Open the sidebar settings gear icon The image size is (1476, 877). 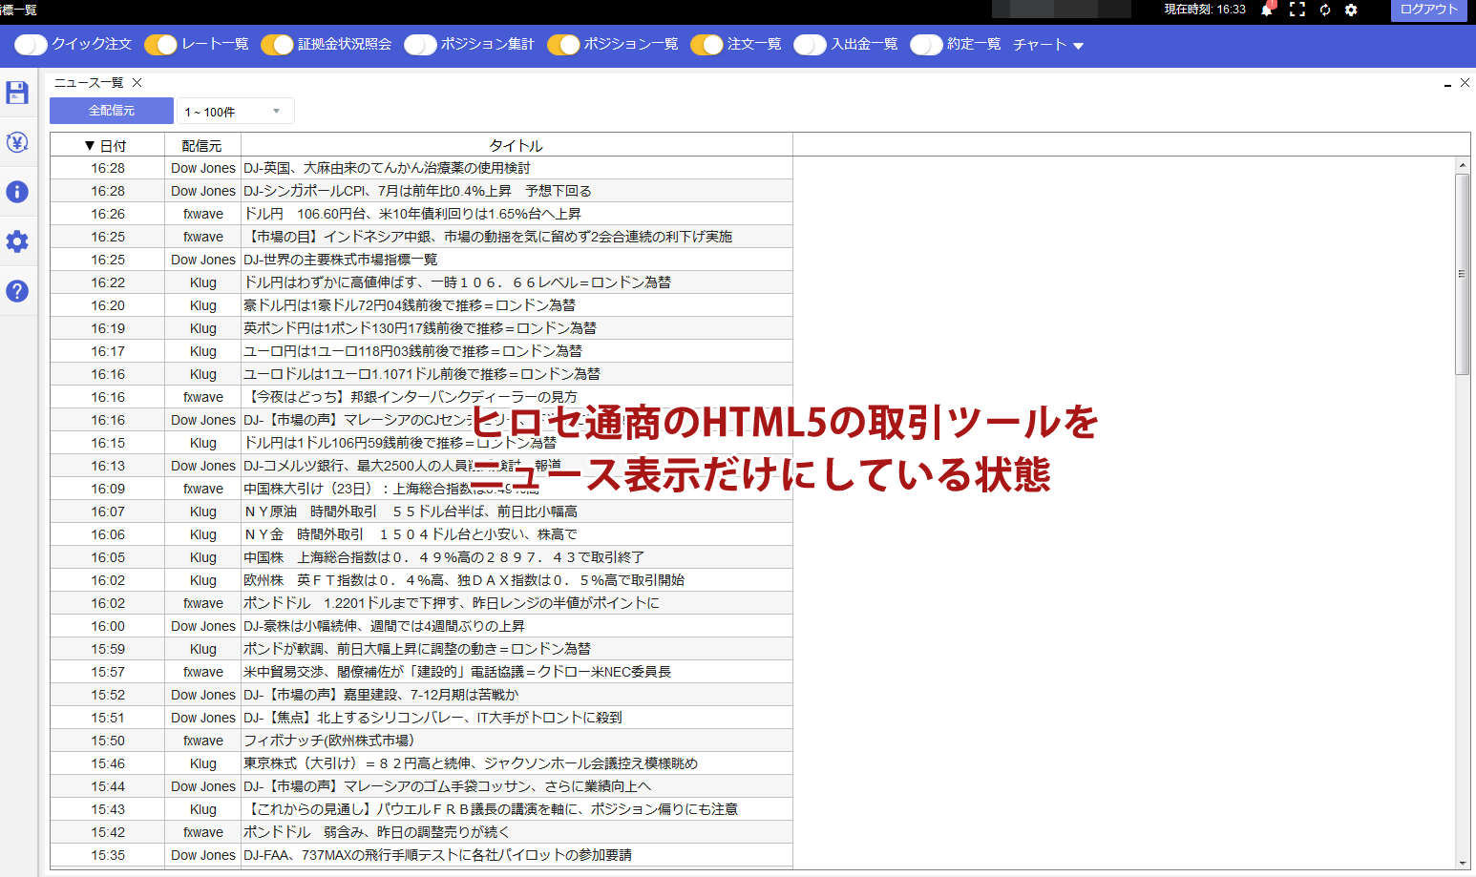17,241
